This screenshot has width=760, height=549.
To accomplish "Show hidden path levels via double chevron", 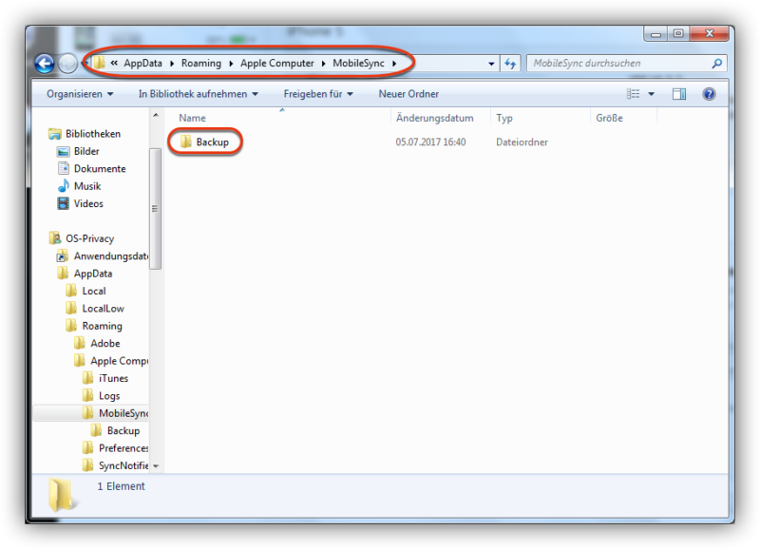I will pos(114,63).
